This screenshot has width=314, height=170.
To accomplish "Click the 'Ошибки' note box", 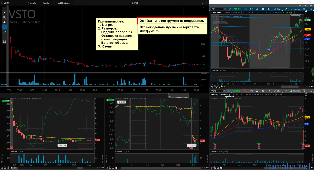I will click(x=172, y=21).
